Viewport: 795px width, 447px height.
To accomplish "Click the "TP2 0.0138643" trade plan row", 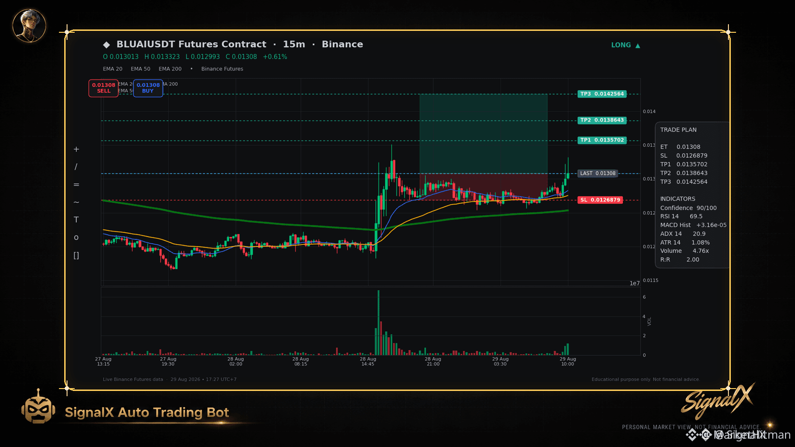I will (684, 173).
